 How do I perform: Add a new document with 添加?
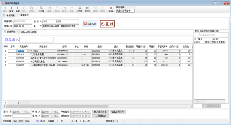tap(41, 9)
